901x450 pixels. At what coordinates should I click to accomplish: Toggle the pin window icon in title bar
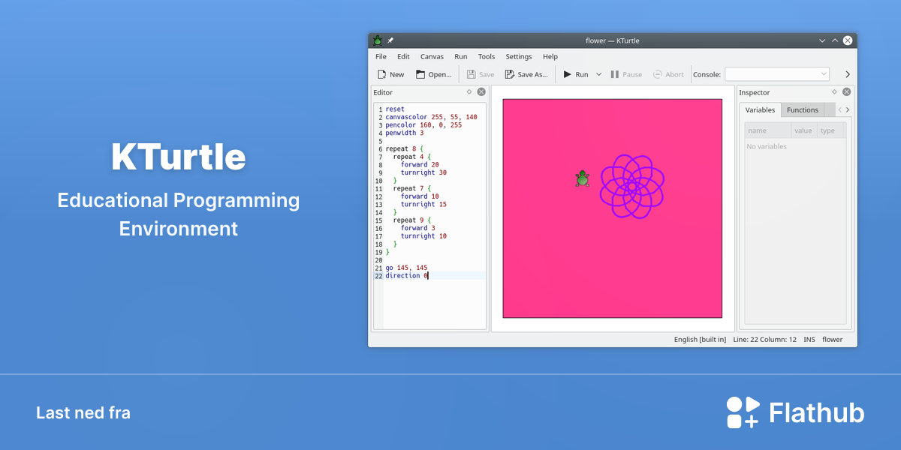point(390,40)
